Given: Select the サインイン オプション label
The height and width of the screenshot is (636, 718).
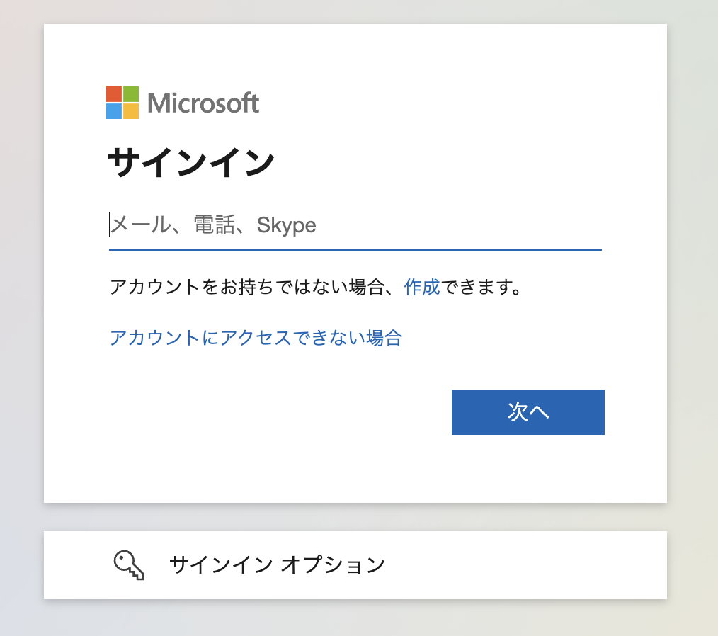Looking at the screenshot, I should 277,565.
